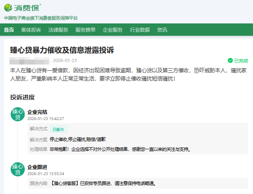Click the blurred complainant username

30,60
